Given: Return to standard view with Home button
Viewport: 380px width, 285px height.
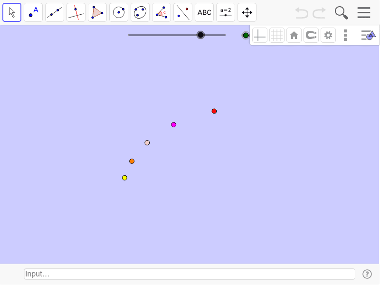Looking at the screenshot, I should click(x=294, y=35).
